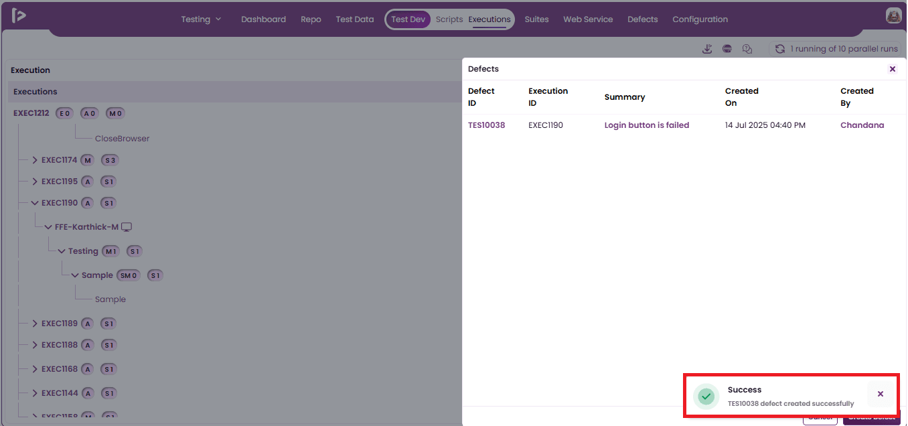Open the help chat bubble icon
908x426 pixels.
pyautogui.click(x=747, y=49)
